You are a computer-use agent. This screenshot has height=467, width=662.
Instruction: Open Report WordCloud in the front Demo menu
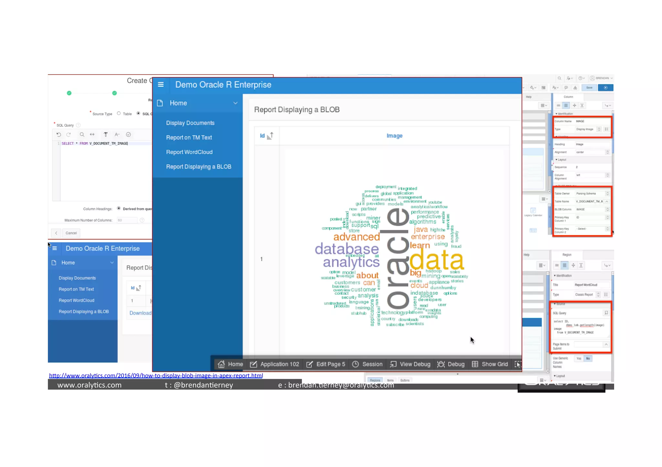(x=189, y=152)
